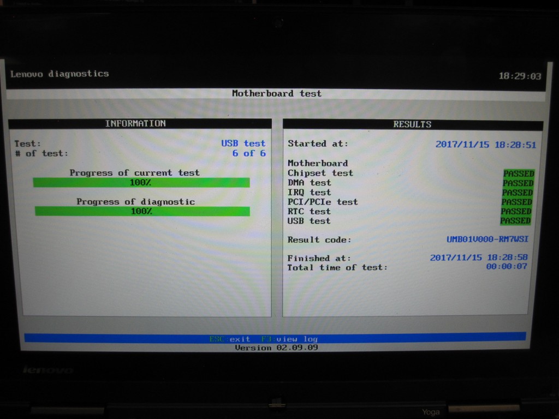Click the USB test results row label
Image resolution: width=559 pixels, height=419 pixels.
click(309, 221)
